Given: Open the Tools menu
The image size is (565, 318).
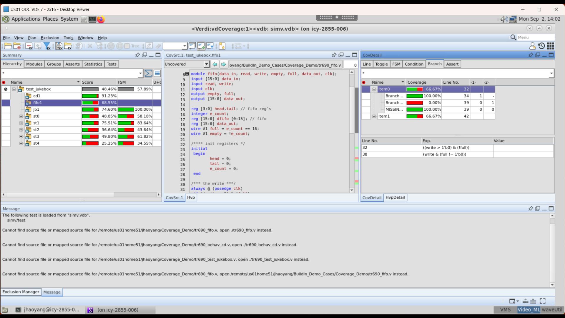Looking at the screenshot, I should tap(68, 38).
